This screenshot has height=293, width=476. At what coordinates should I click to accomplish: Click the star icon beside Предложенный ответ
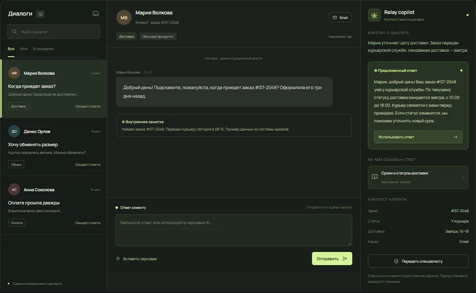click(376, 70)
